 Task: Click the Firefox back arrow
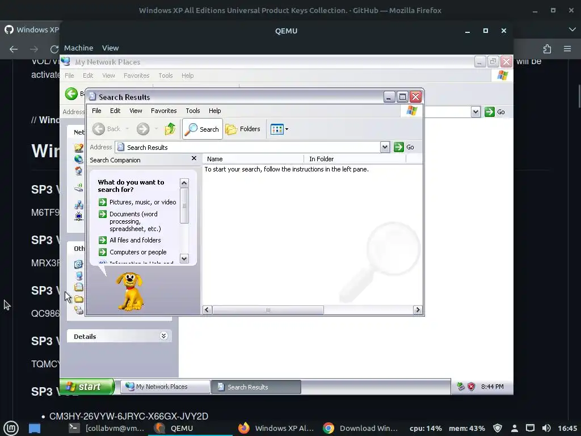click(x=14, y=49)
